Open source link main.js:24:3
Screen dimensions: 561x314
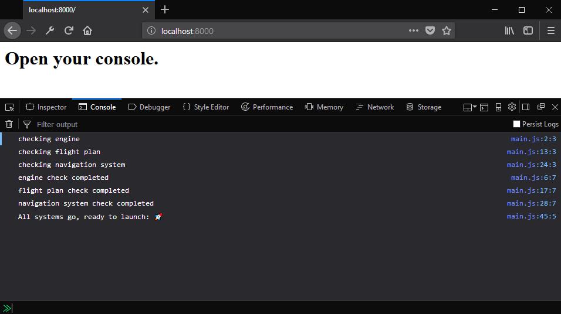tap(531, 165)
